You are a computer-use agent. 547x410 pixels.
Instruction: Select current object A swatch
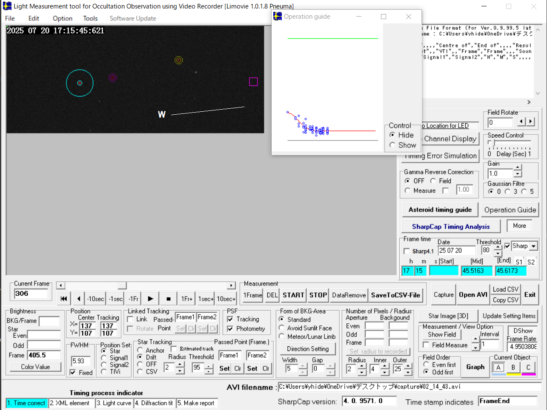tap(498, 368)
